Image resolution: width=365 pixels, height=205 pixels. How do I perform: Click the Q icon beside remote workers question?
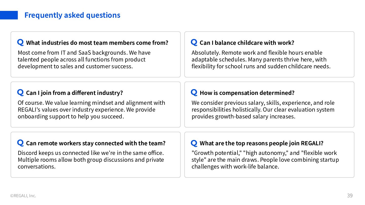(20, 143)
